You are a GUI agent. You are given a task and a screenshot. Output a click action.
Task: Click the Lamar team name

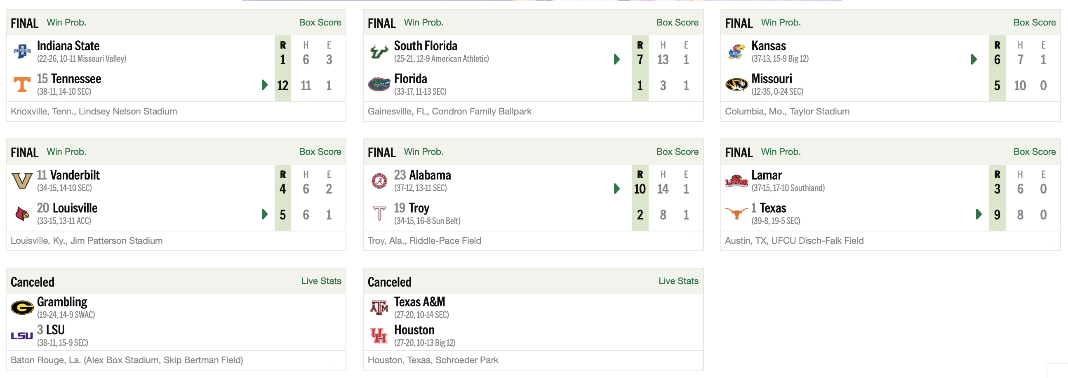coord(767,175)
